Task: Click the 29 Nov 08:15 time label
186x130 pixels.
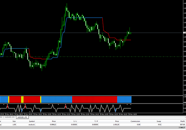Action: (9, 114)
